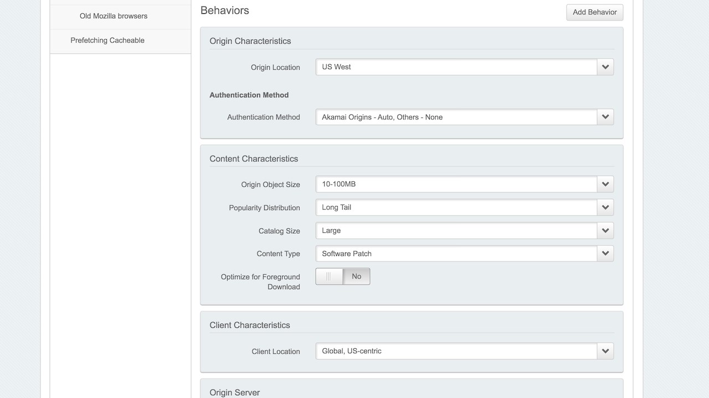Image resolution: width=709 pixels, height=398 pixels.
Task: Click the Origin Server section header
Action: (234, 392)
